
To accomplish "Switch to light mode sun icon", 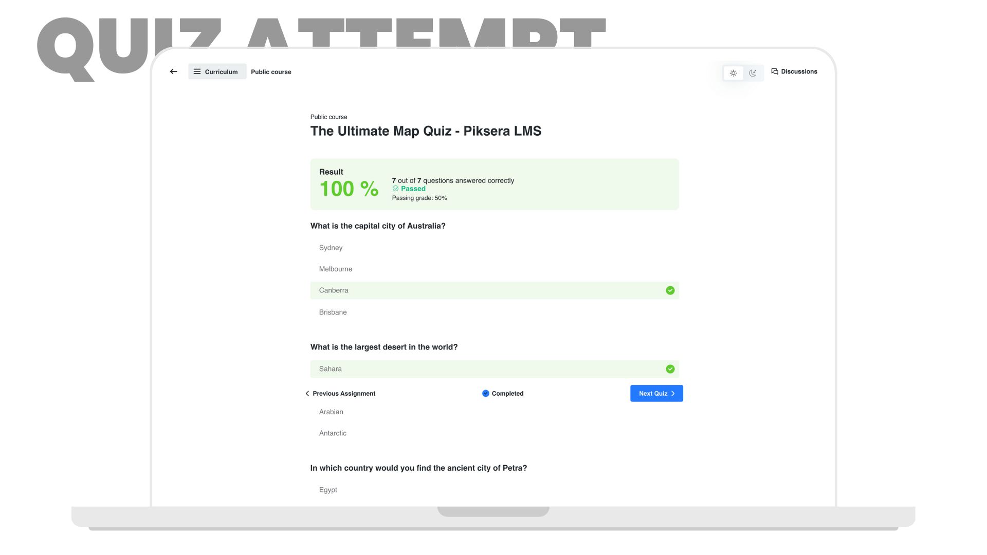I will click(x=733, y=73).
